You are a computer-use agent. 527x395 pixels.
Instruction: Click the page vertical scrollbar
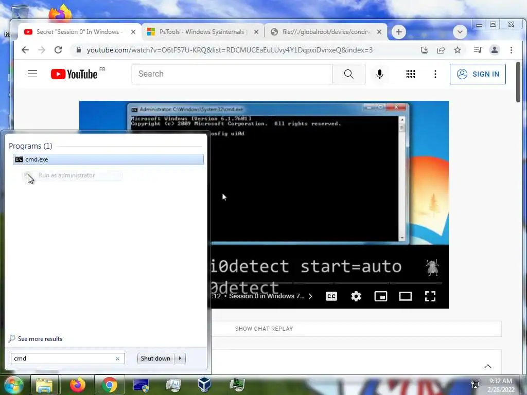519,82
